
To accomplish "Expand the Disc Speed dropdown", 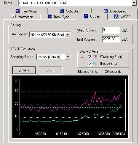I will (x=68, y=34).
